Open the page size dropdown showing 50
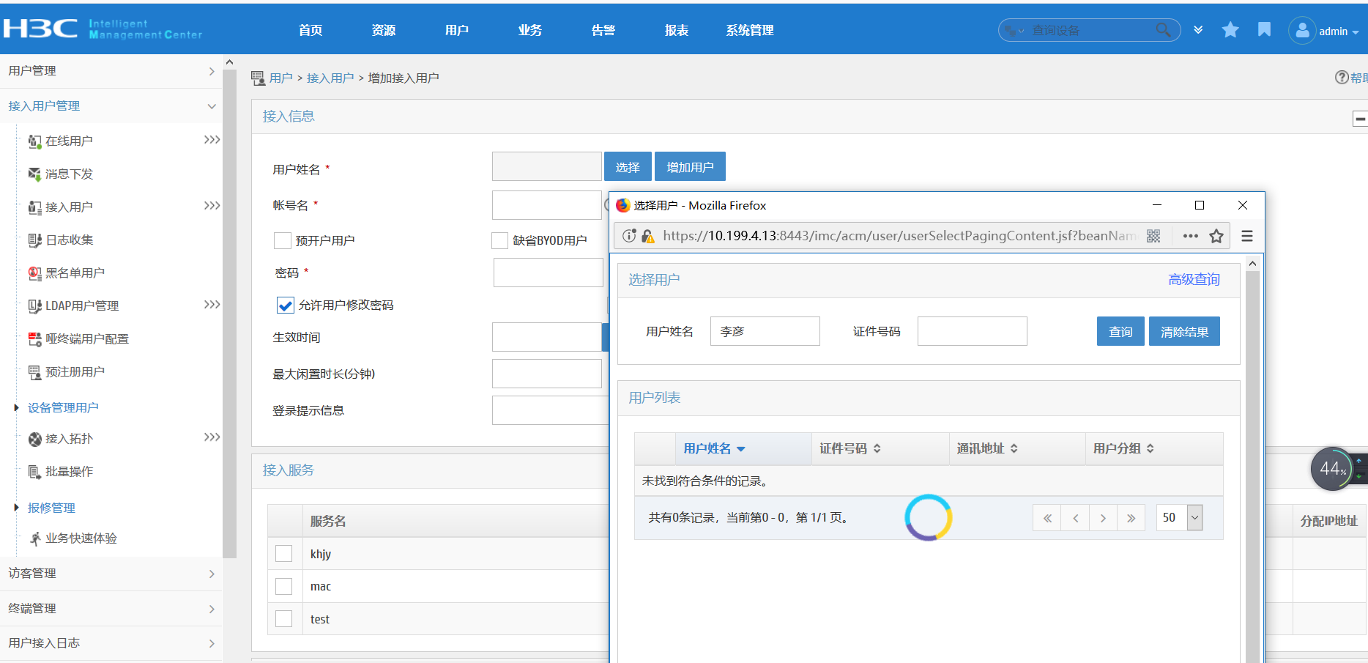The height and width of the screenshot is (663, 1368). (x=1194, y=518)
